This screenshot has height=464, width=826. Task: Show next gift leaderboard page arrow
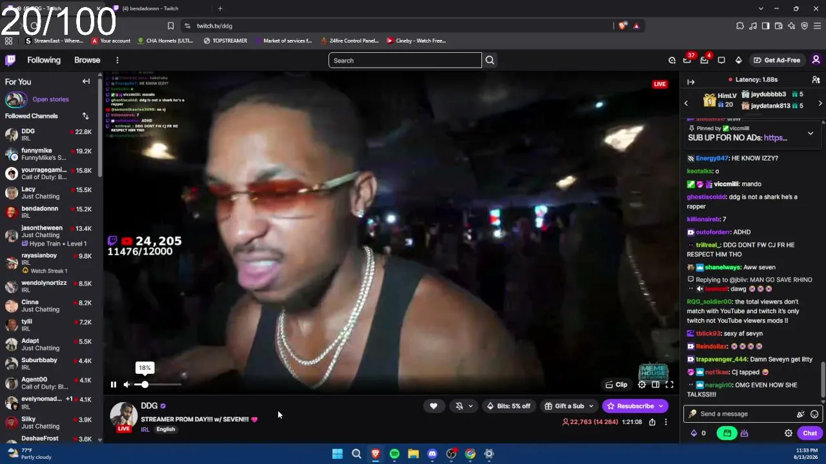[820, 103]
